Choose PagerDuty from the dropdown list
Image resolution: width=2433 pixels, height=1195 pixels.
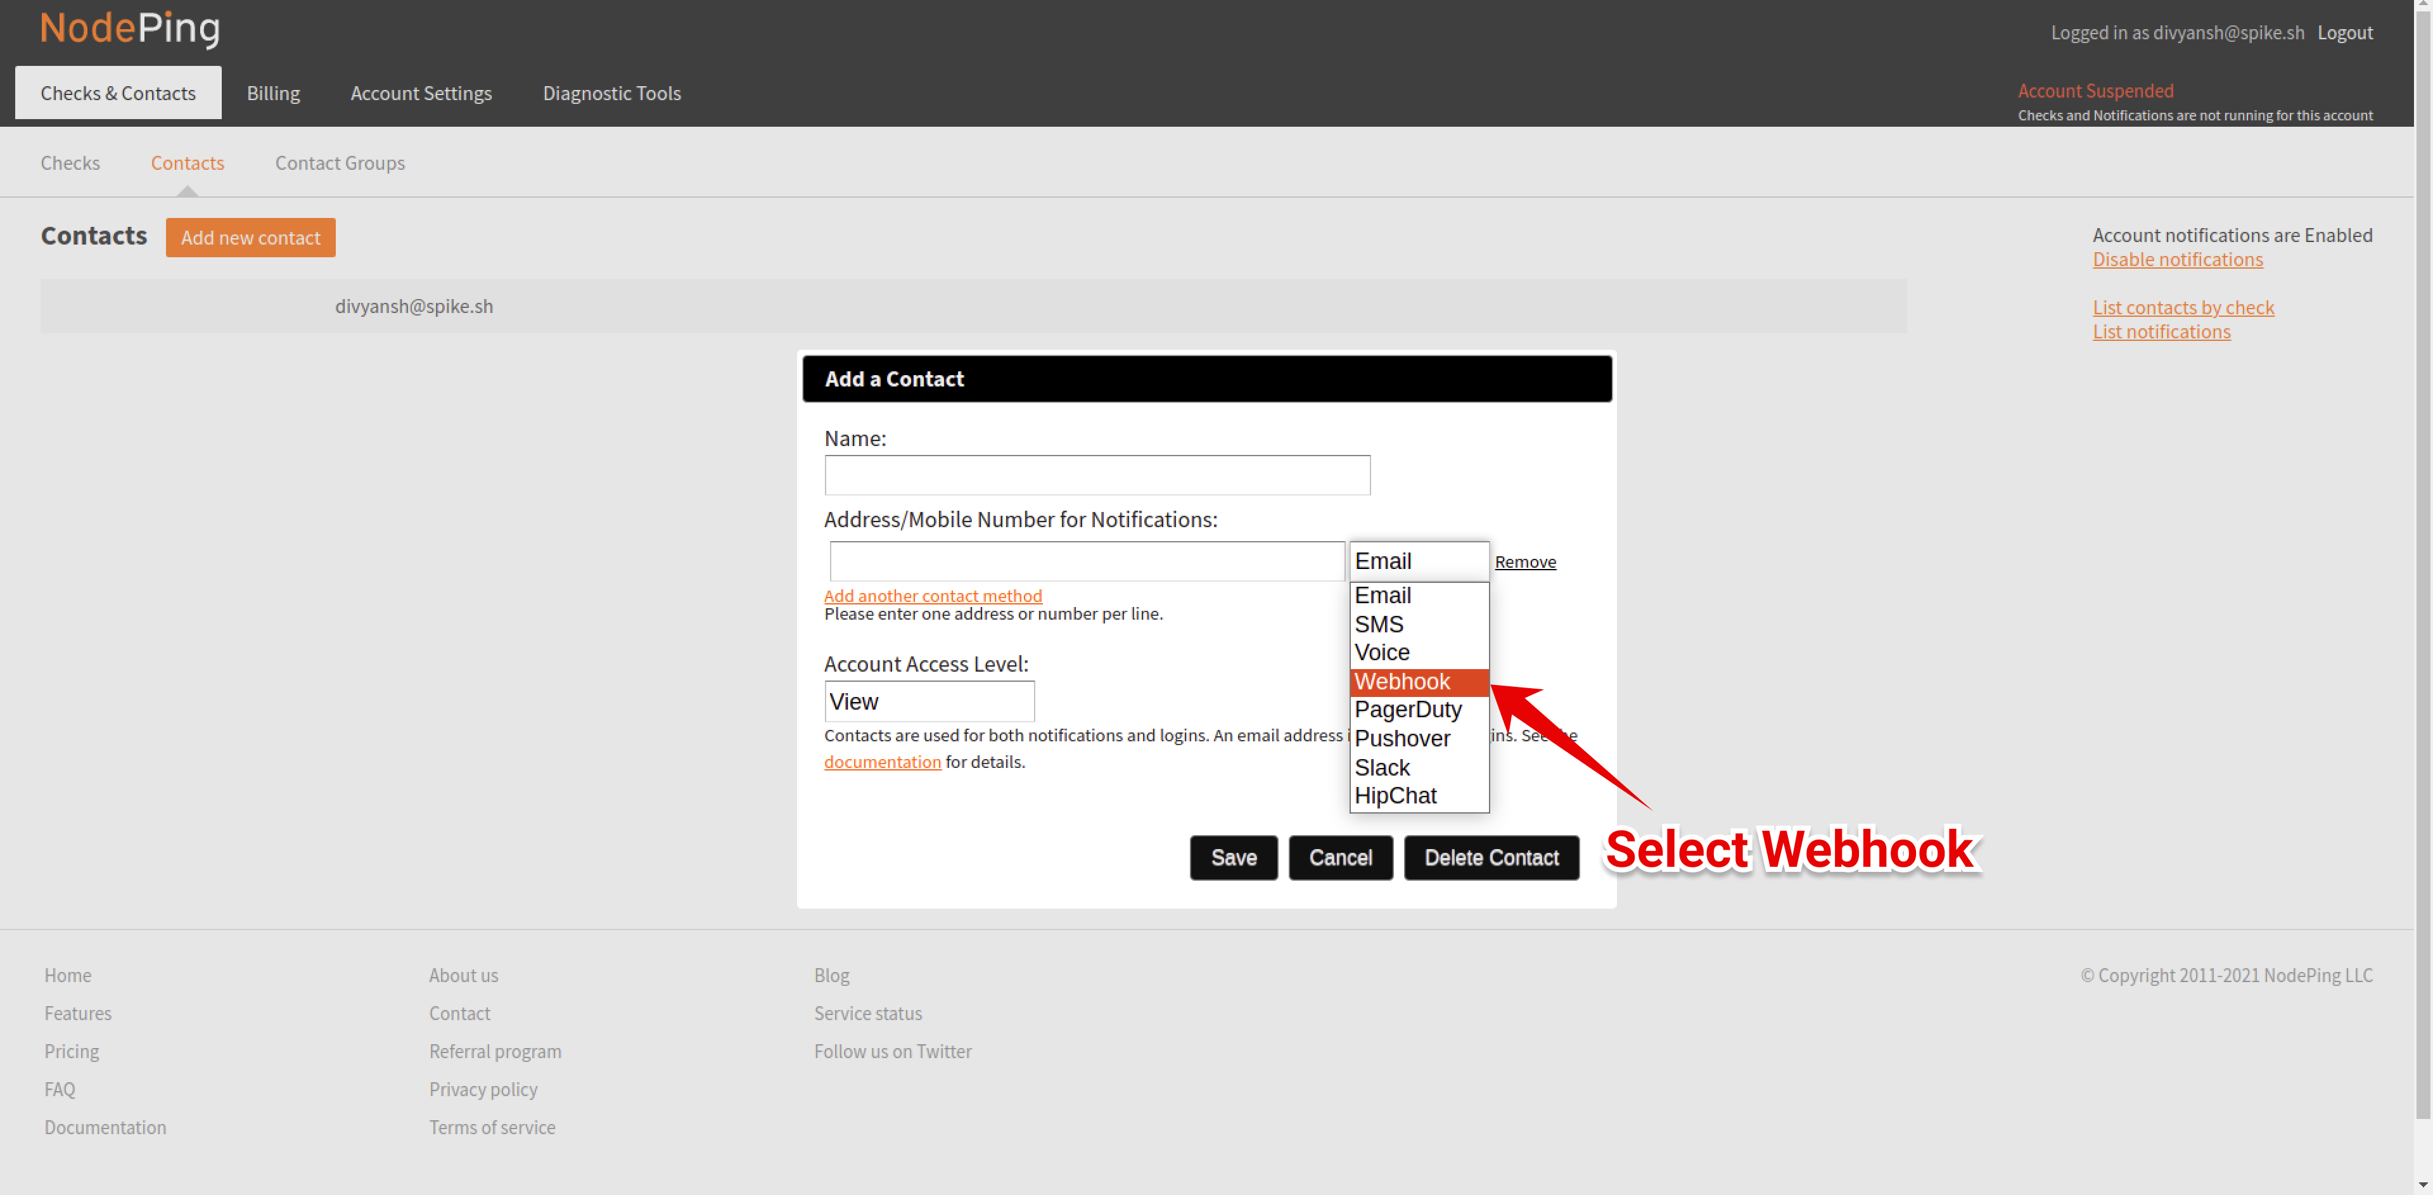1419,710
